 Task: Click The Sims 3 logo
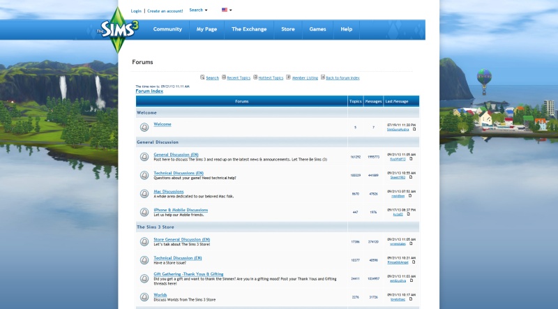point(117,30)
